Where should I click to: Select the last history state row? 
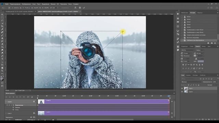coord(199,40)
